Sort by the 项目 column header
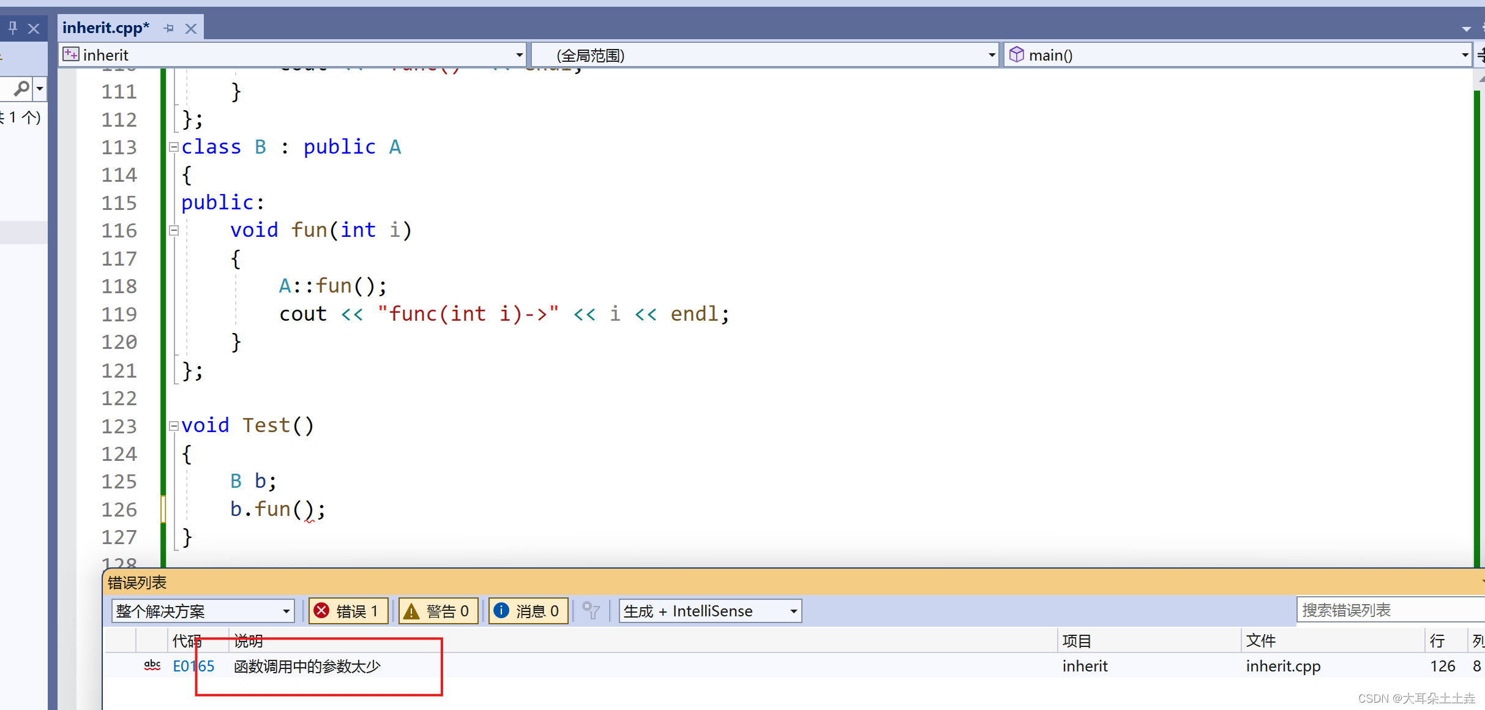 tap(1149, 641)
